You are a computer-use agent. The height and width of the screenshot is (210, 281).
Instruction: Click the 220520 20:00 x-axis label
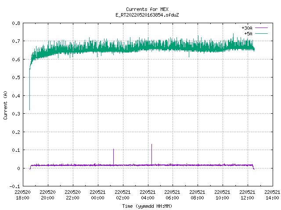coord(48,195)
